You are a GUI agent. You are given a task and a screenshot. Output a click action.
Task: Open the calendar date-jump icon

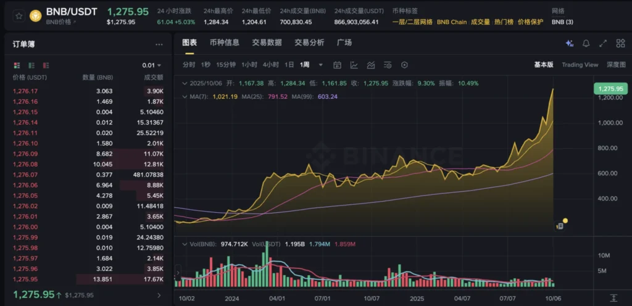[338, 65]
